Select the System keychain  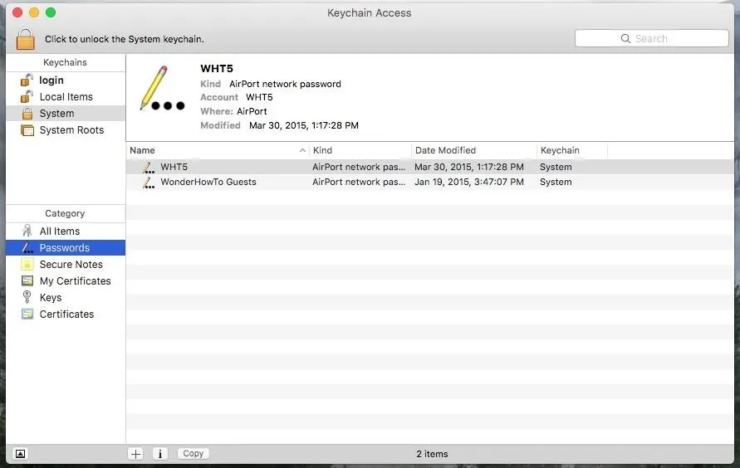point(66,113)
